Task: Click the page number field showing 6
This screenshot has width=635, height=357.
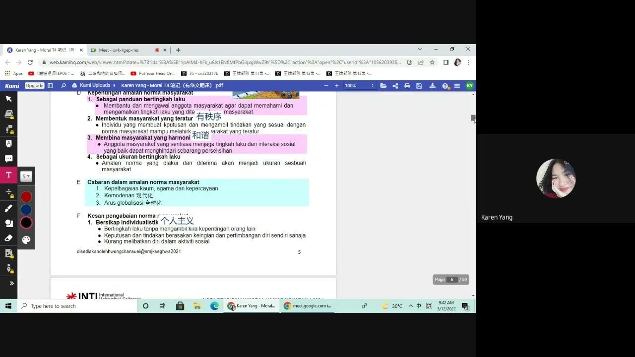Action: (x=452, y=280)
